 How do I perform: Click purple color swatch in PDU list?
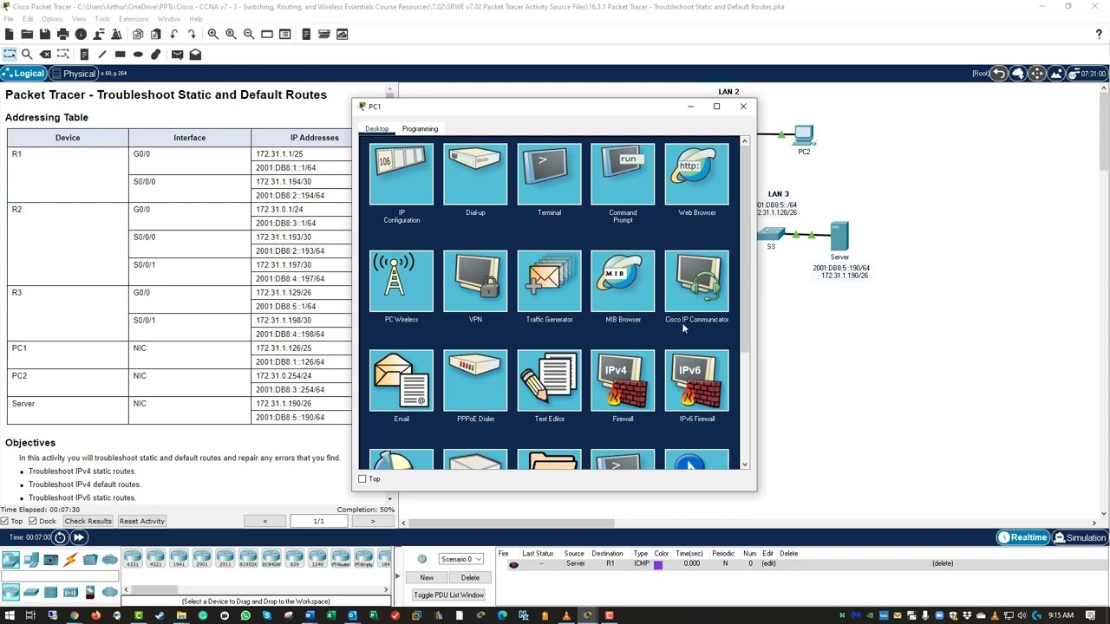(x=658, y=564)
